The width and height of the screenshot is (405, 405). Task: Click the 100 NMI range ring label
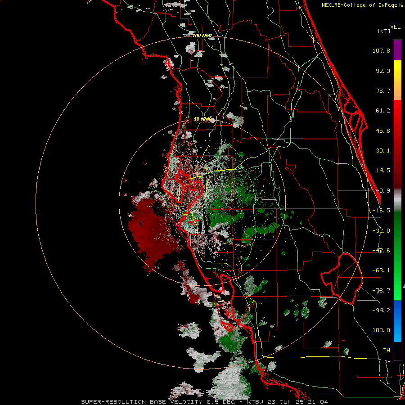click(202, 36)
